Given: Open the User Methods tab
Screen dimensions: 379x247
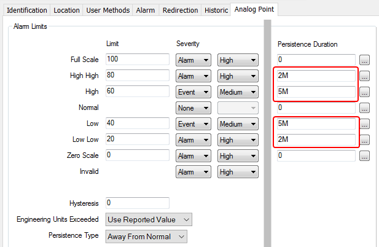Looking at the screenshot, I should coord(107,10).
